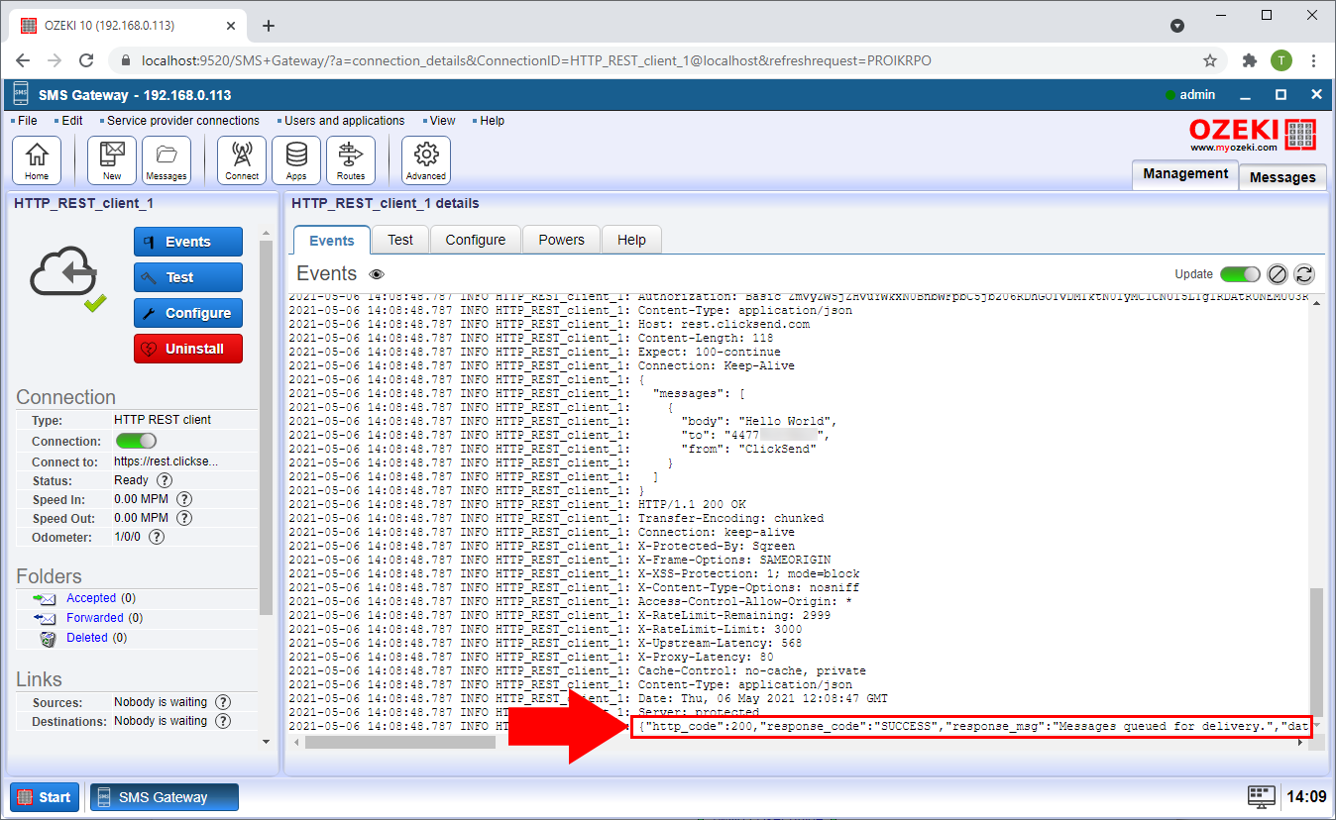
Task: Bookmark this page with star icon
Action: pos(1210,60)
